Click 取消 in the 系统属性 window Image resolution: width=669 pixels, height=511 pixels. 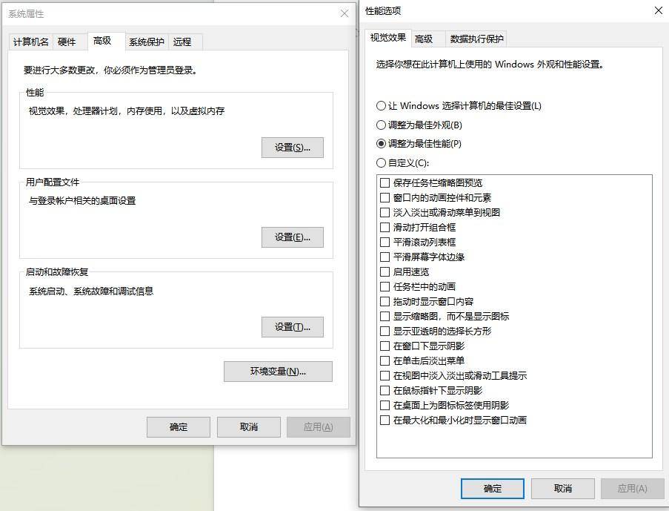(x=249, y=427)
